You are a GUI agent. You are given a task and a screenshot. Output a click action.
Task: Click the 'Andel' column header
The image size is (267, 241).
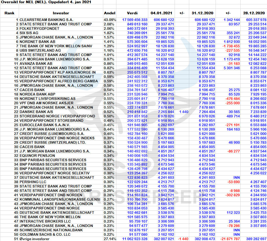click(110, 13)
